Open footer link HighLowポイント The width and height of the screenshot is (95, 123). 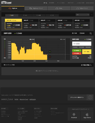point(22,116)
